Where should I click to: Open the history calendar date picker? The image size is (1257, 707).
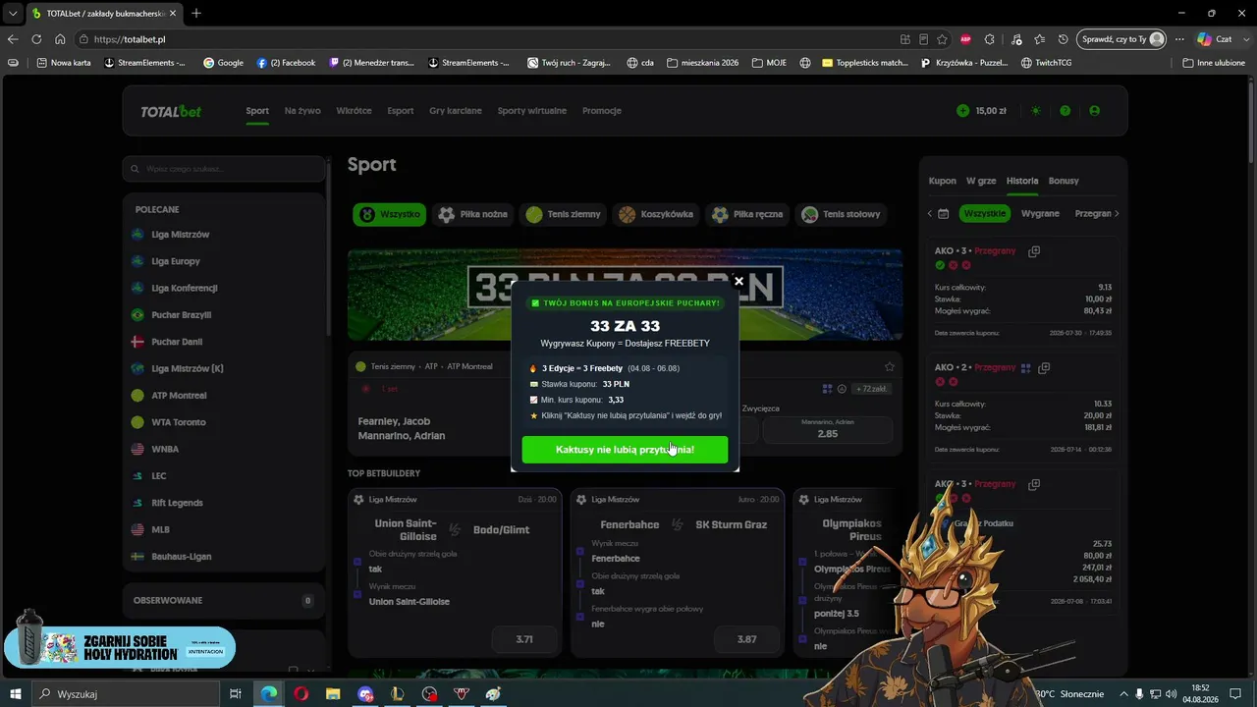tap(943, 213)
